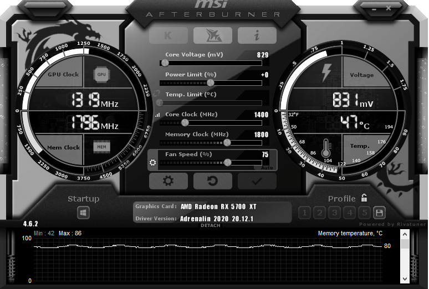Select profile slot 4
The width and height of the screenshot is (429, 289).
pos(349,213)
